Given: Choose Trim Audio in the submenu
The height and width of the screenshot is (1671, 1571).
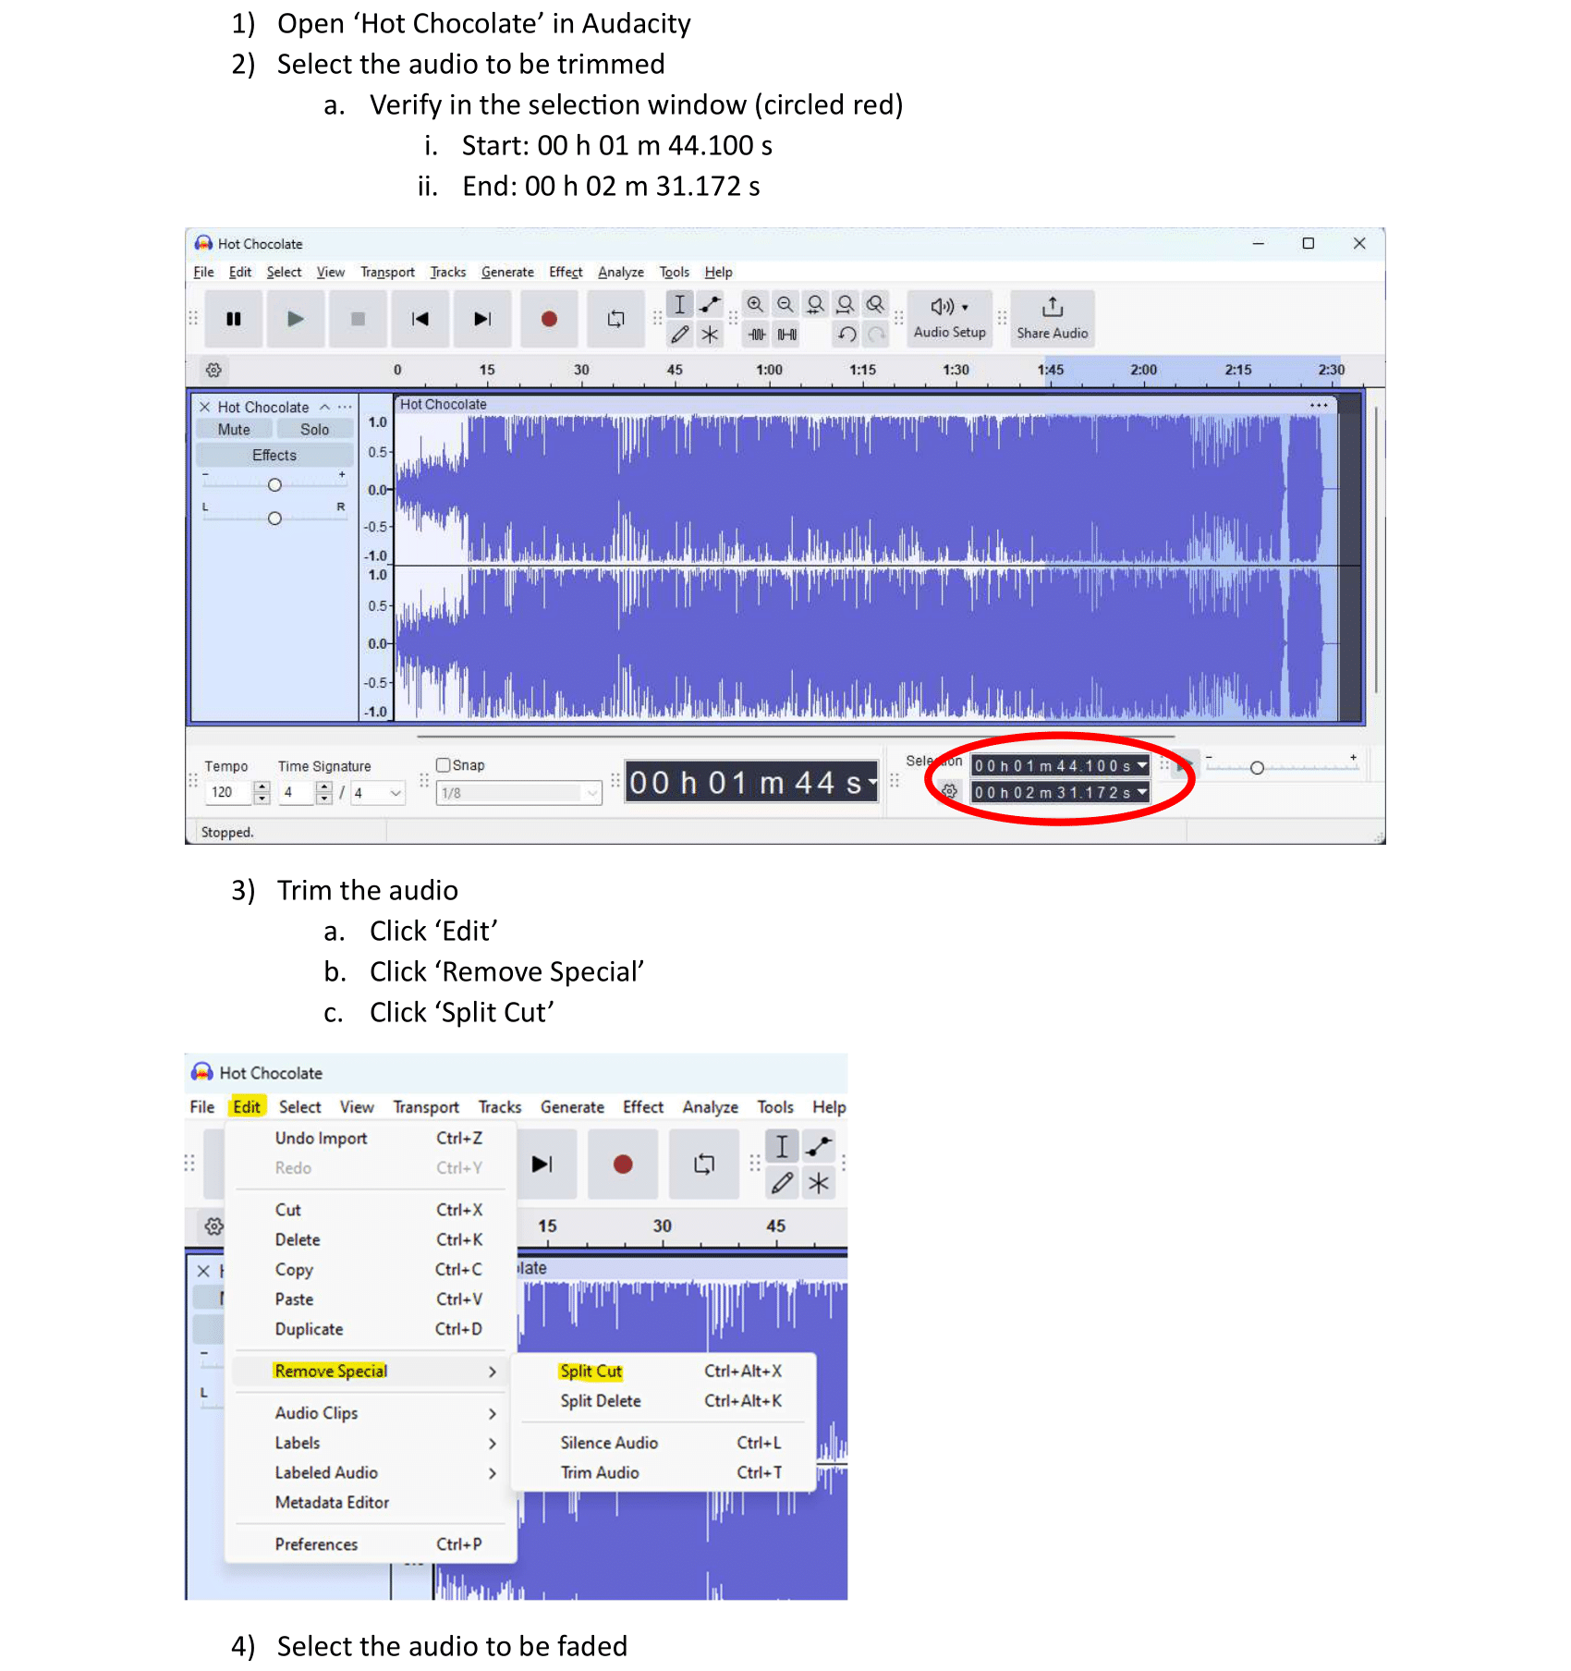Looking at the screenshot, I should tap(663, 1472).
